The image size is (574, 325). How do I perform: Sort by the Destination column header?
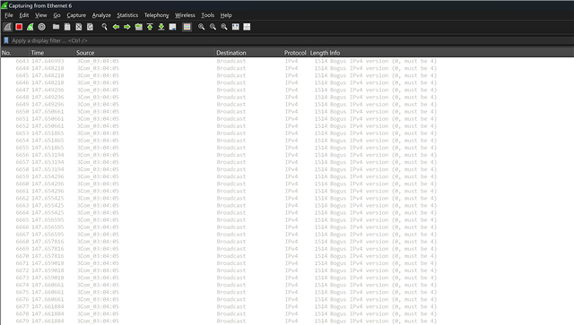point(249,53)
